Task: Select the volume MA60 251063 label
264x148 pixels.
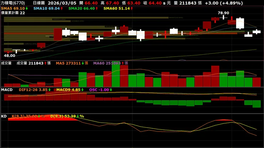Action: (x=107, y=63)
